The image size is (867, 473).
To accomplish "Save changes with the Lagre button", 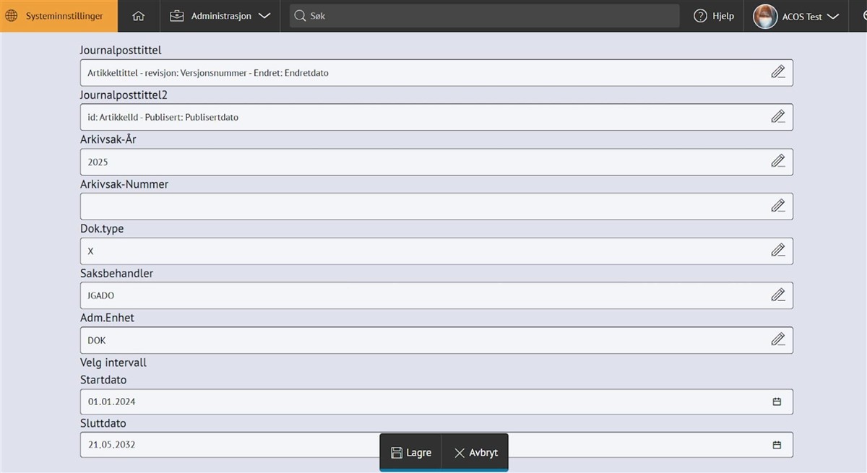I will (x=411, y=453).
